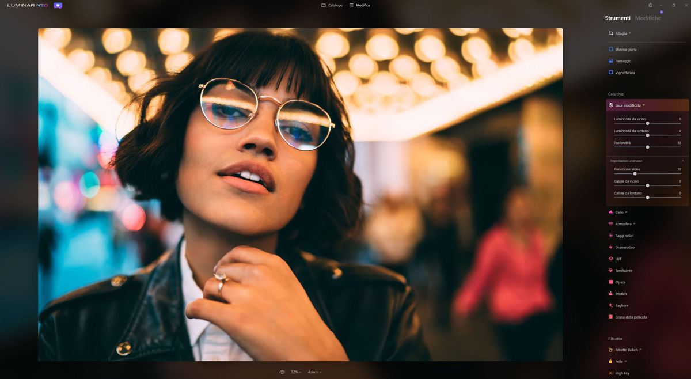Click the Profondità slider handle

pyautogui.click(x=647, y=147)
